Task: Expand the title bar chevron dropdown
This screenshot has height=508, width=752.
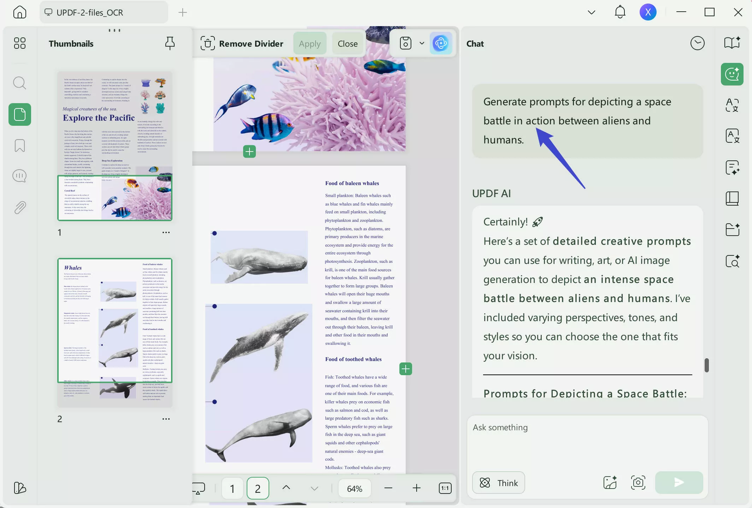Action: click(591, 12)
